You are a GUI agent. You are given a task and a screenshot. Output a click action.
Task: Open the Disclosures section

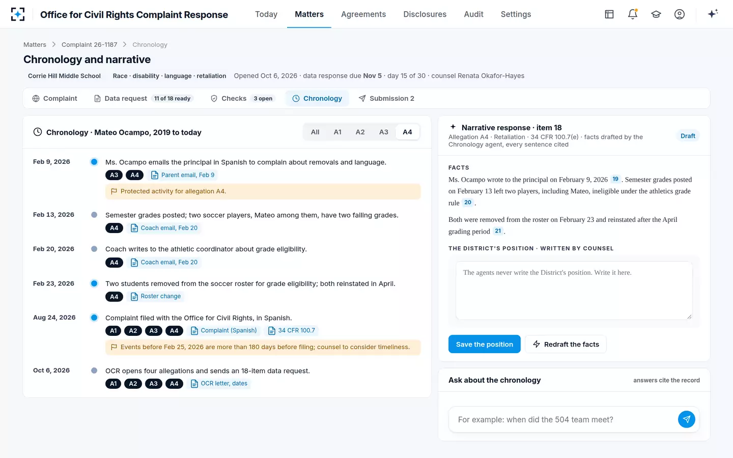tap(425, 14)
